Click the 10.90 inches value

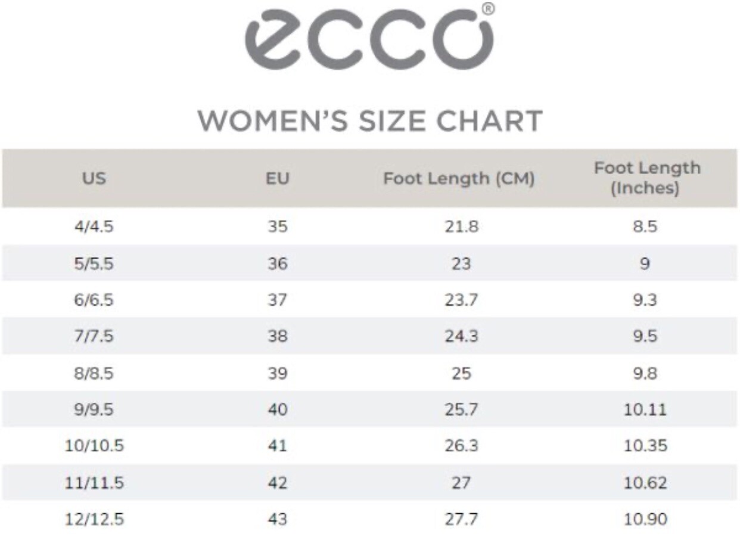645,519
